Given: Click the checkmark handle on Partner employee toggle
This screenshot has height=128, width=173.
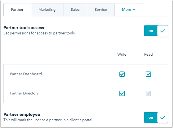Looking at the screenshot, I should coord(162,118).
